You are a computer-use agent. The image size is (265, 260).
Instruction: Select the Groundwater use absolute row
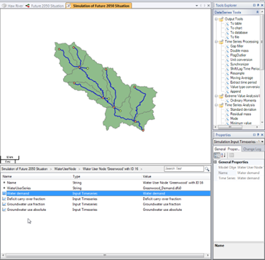pyautogui.click(x=106, y=210)
